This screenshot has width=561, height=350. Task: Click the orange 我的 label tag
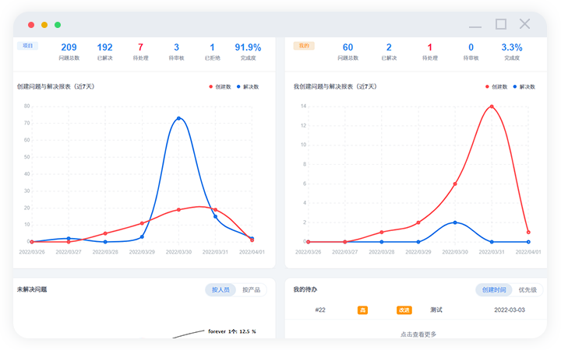(304, 46)
